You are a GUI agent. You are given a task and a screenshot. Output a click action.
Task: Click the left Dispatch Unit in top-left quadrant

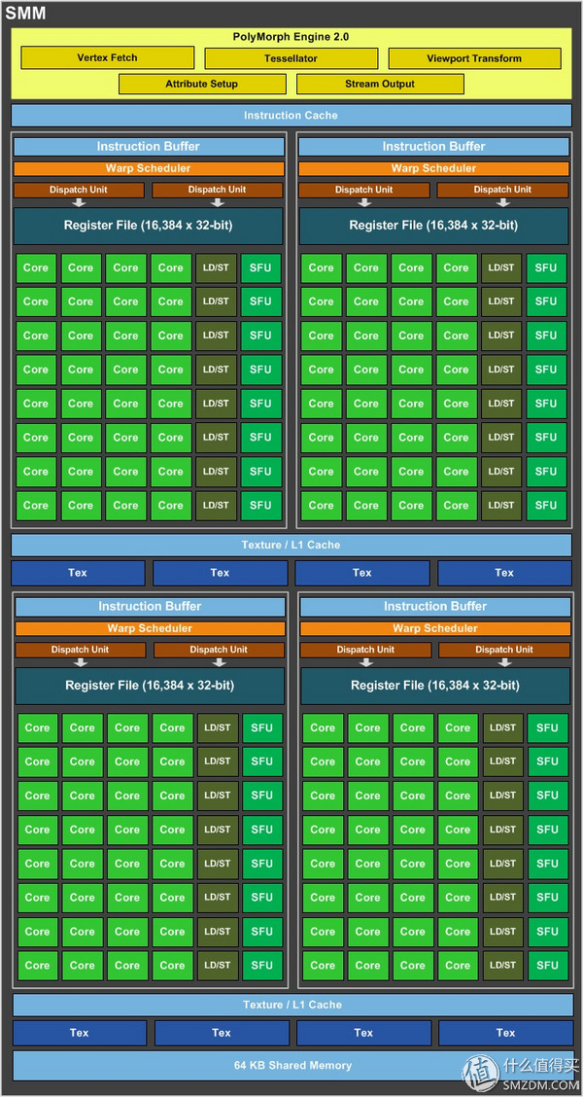click(79, 190)
